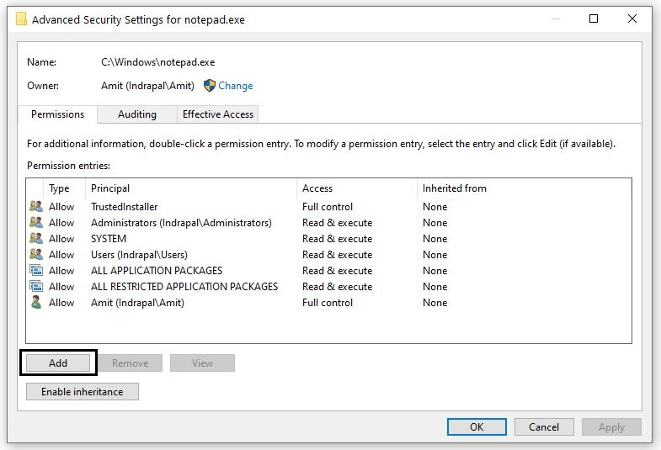This screenshot has height=450, width=661.
Task: Click the Add button
Action: (x=58, y=363)
